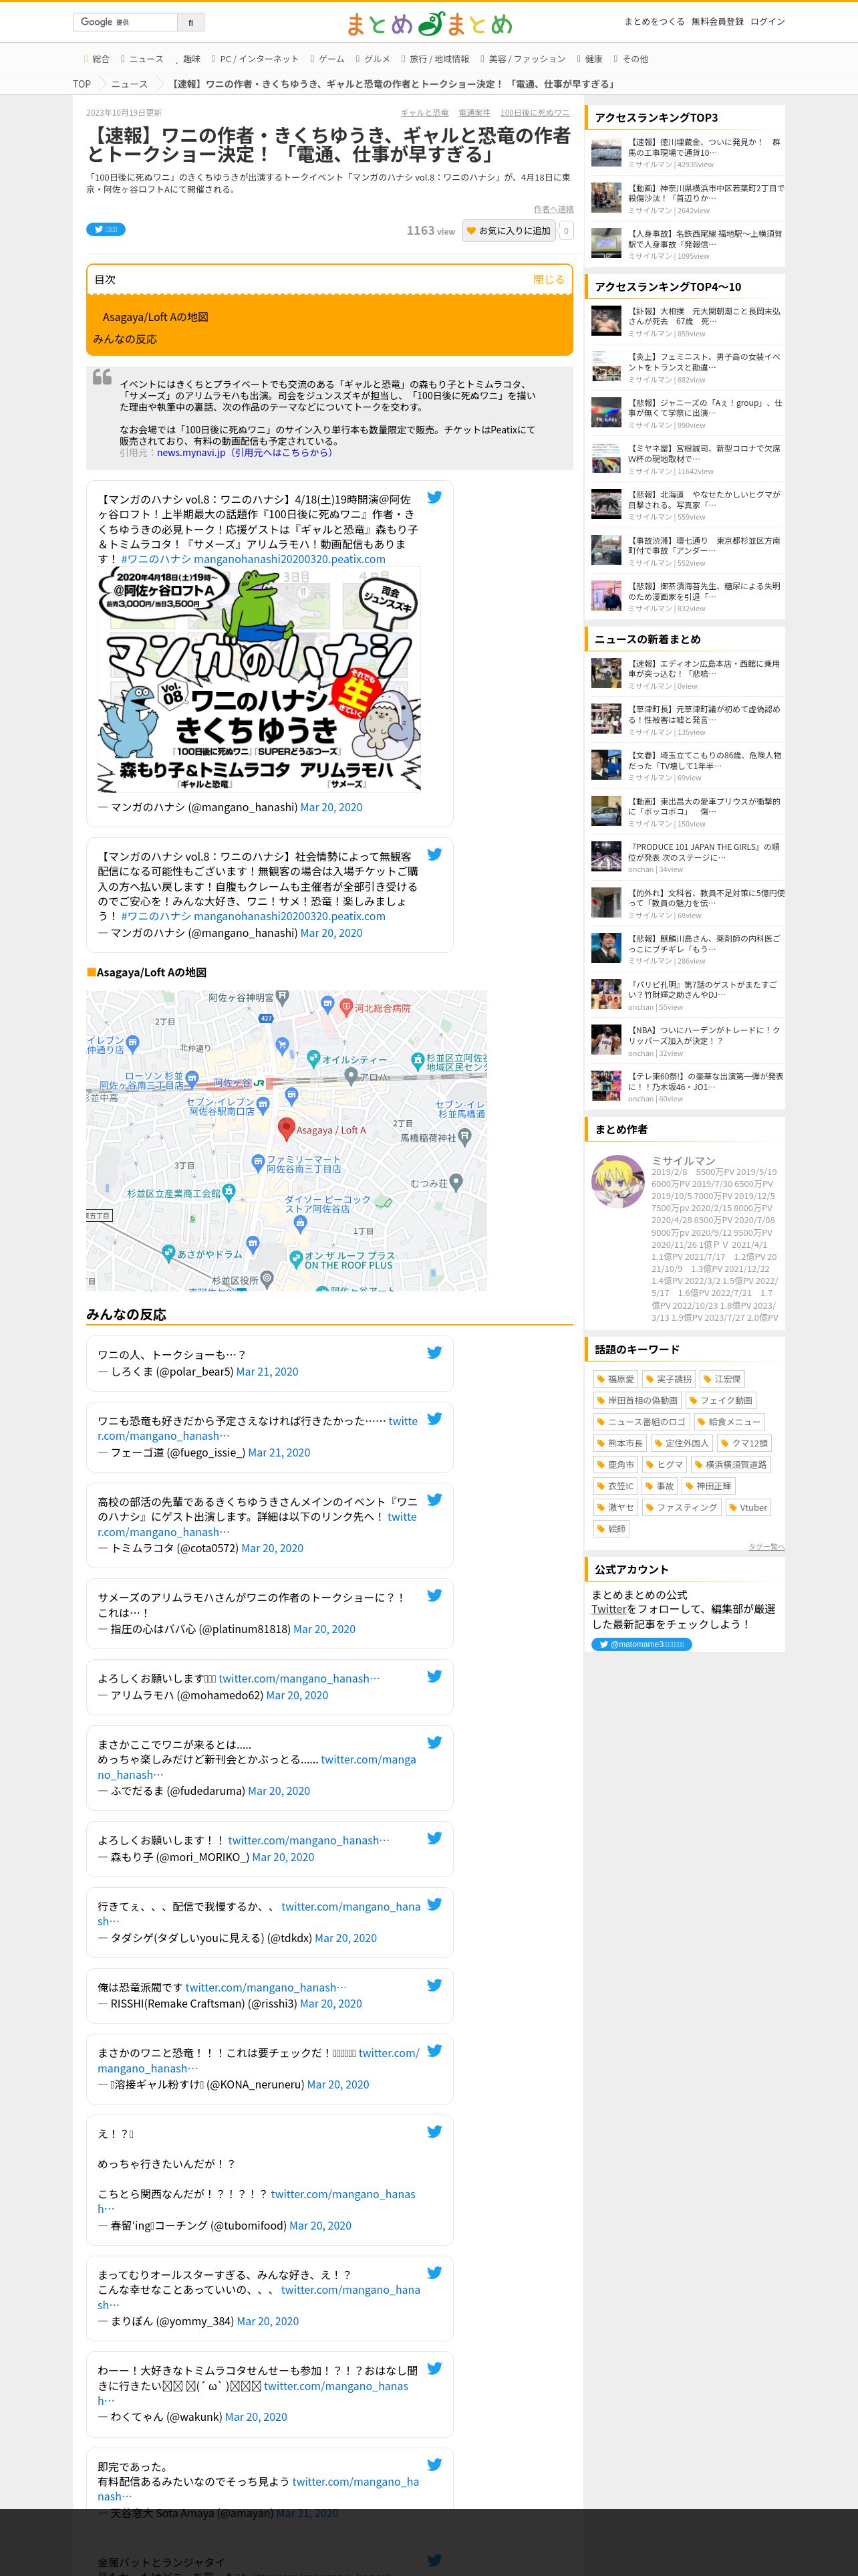Click the blue Twitter share button

[105, 229]
